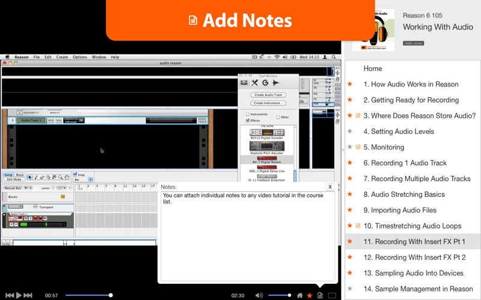Screen dimensions: 481x300
Task: Click the Edit Mode button
Action: coord(14,179)
